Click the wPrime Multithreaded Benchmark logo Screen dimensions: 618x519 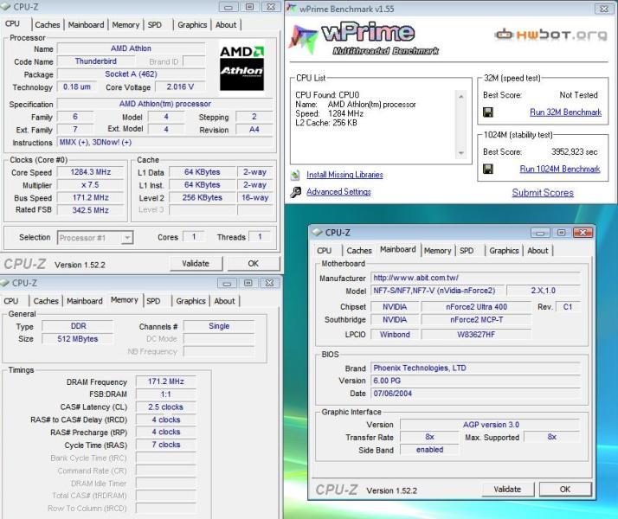pos(364,39)
